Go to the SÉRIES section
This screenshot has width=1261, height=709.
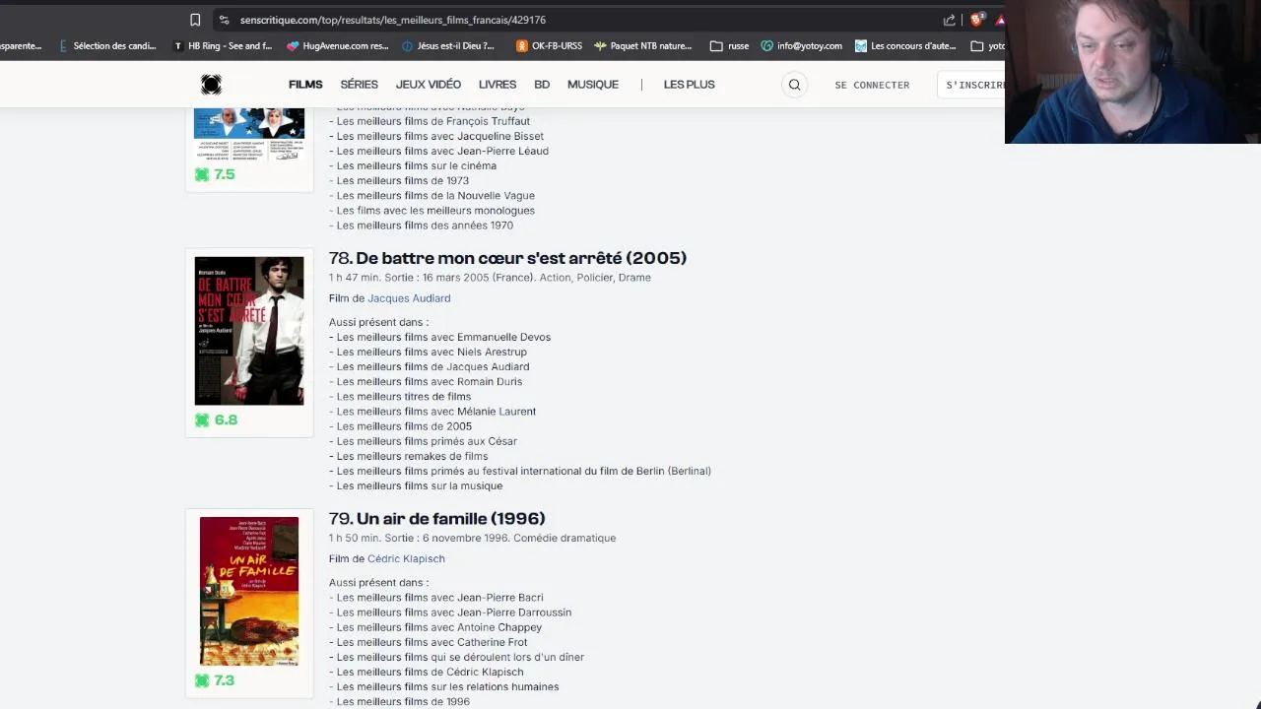(x=360, y=85)
